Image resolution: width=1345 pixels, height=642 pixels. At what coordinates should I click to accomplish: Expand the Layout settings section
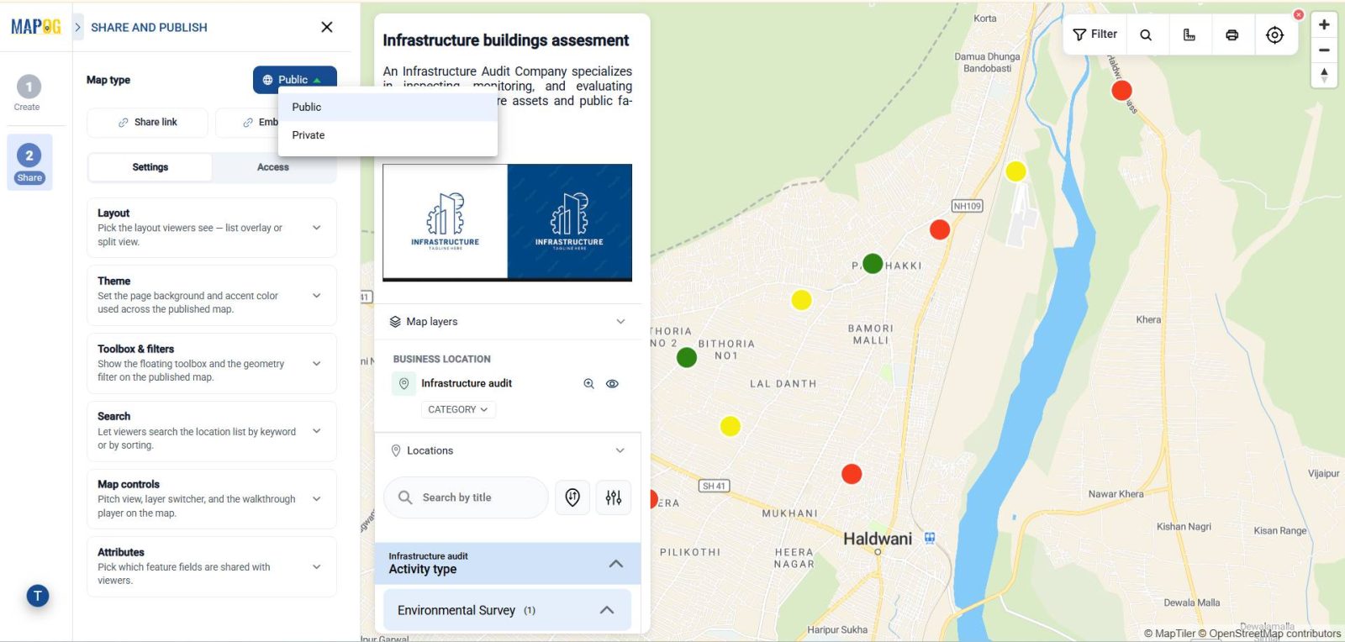pyautogui.click(x=212, y=228)
